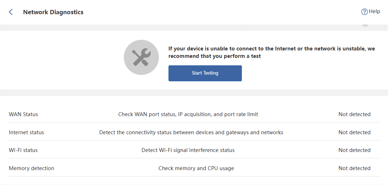Click the WAN port status check description
This screenshot has height=185, width=388.
pyautogui.click(x=188, y=114)
